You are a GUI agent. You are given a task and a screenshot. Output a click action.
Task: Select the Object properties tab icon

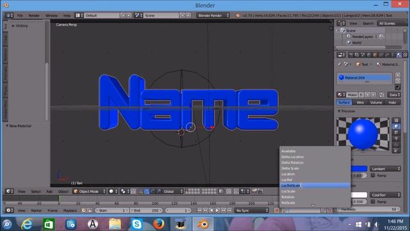point(375,55)
